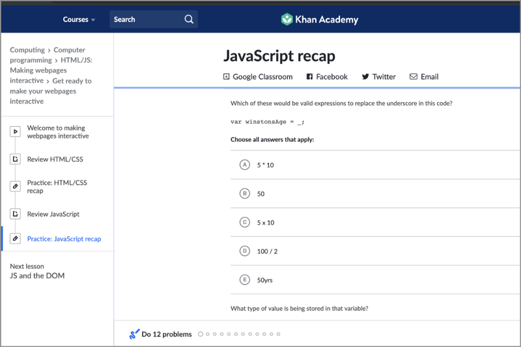Viewport: 521px width, 347px height.
Task: Click the magnifying glass search icon
Action: 189,20
